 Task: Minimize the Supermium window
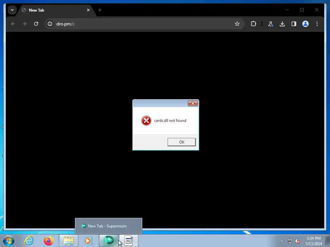287,10
